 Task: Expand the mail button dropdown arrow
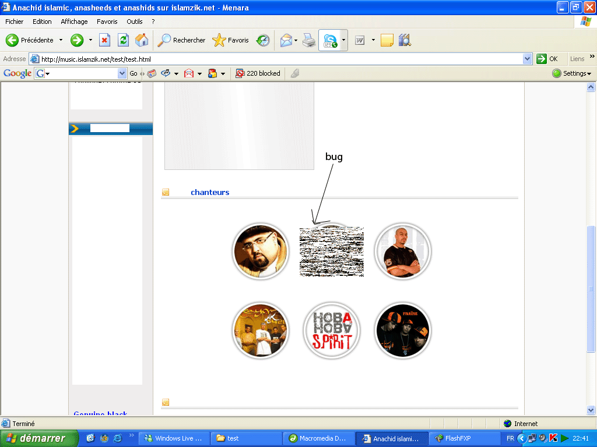[x=296, y=40]
